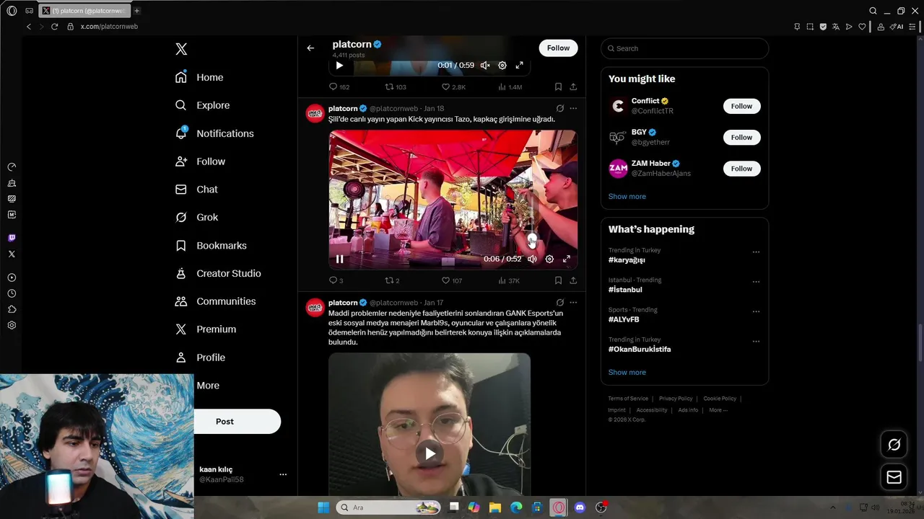Mute the Tazo video 0:06 / 0:52
924x519 pixels.
(532, 259)
